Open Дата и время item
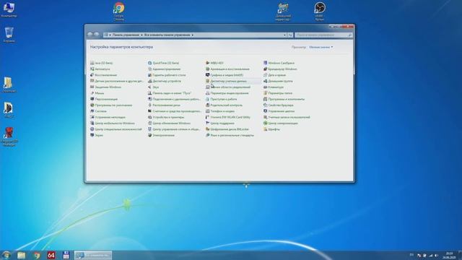The height and width of the screenshot is (260, 462). point(274,75)
